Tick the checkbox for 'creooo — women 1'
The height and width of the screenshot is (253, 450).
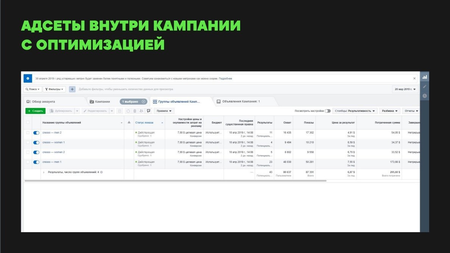[28, 142]
